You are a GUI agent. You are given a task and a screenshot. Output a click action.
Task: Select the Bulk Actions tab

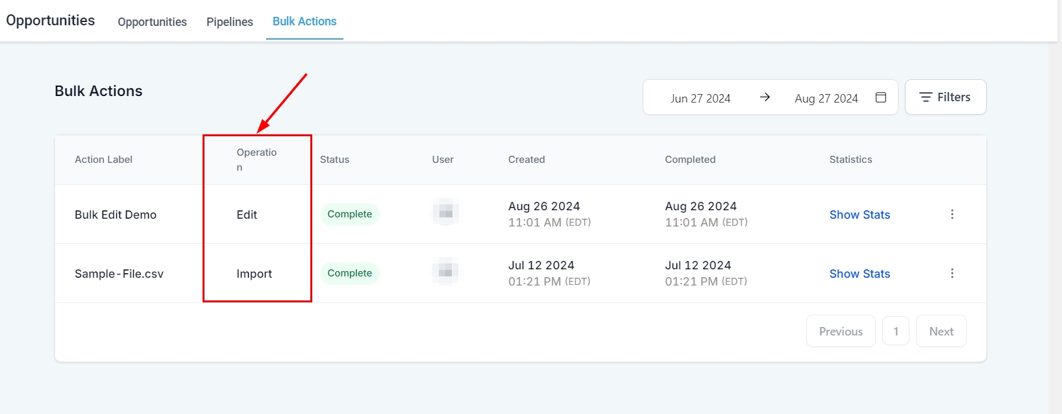[304, 21]
